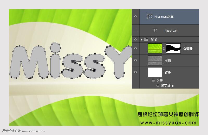Select white 背景 layer thumbnail
Viewport: 208px width, 135px height.
click(x=155, y=72)
